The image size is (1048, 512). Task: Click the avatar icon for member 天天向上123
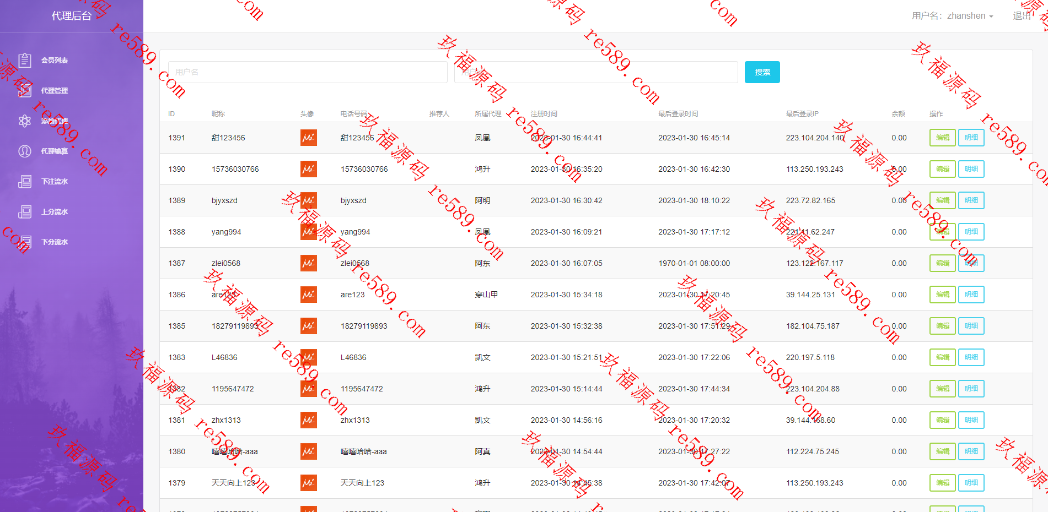tap(309, 483)
